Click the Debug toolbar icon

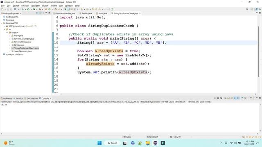point(23,9)
